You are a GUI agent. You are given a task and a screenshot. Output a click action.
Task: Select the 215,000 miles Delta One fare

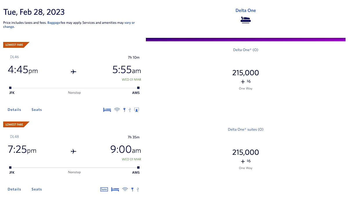(x=246, y=73)
